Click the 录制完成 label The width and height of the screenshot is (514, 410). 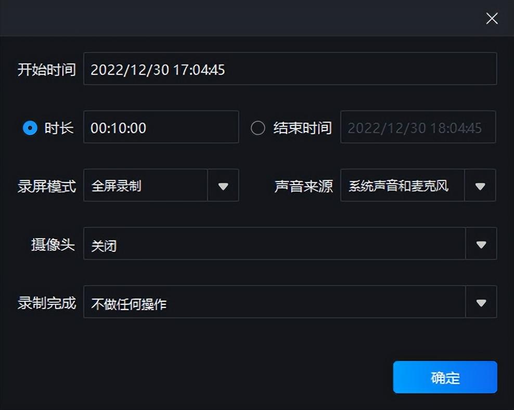pyautogui.click(x=47, y=303)
